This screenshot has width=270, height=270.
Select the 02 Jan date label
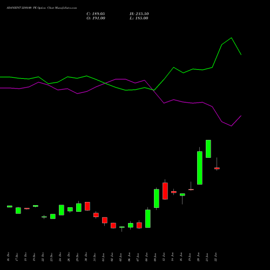click(112, 257)
